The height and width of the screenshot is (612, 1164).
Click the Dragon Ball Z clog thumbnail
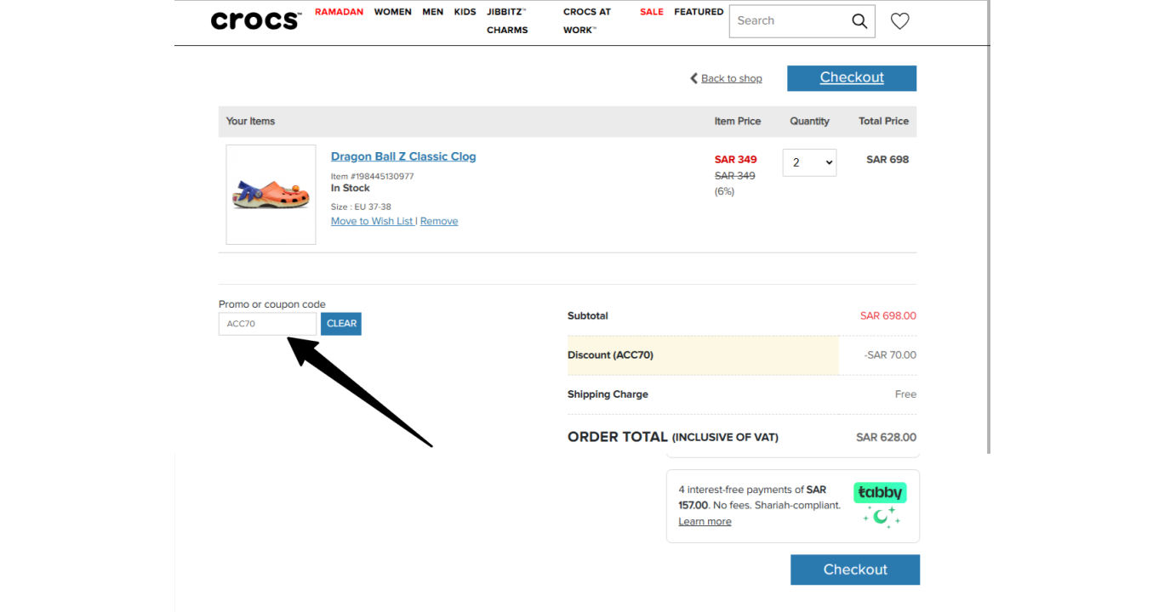pos(271,195)
